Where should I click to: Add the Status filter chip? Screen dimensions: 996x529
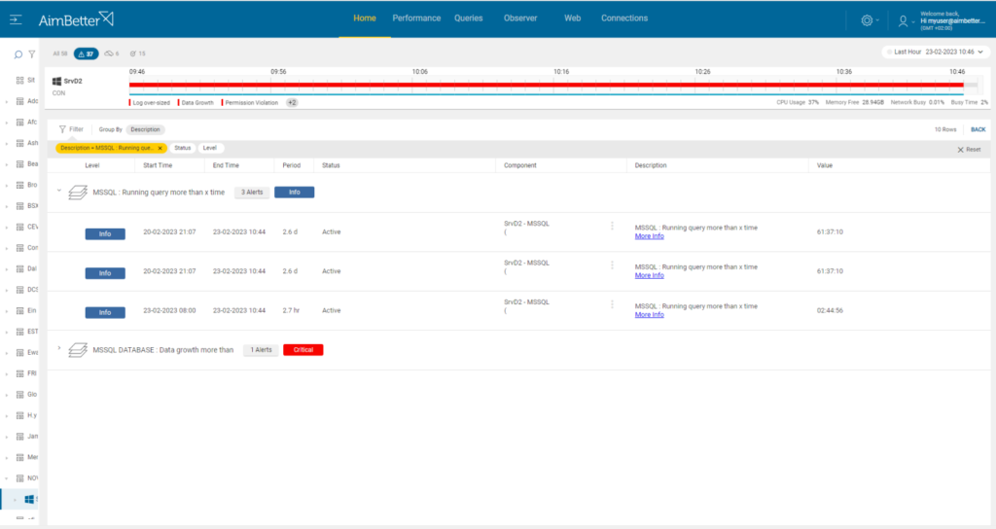(182, 148)
